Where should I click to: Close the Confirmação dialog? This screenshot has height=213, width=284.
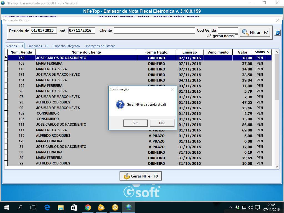(173, 89)
